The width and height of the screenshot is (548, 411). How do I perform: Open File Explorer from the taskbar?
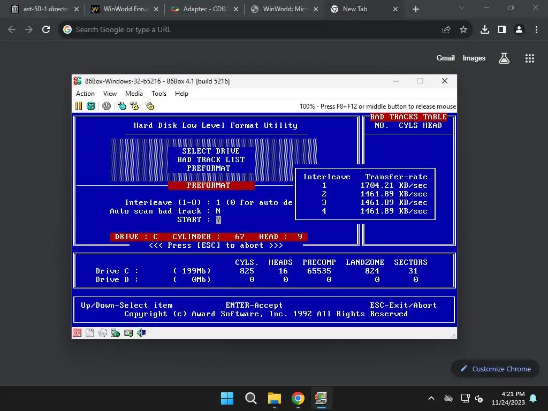click(x=275, y=398)
